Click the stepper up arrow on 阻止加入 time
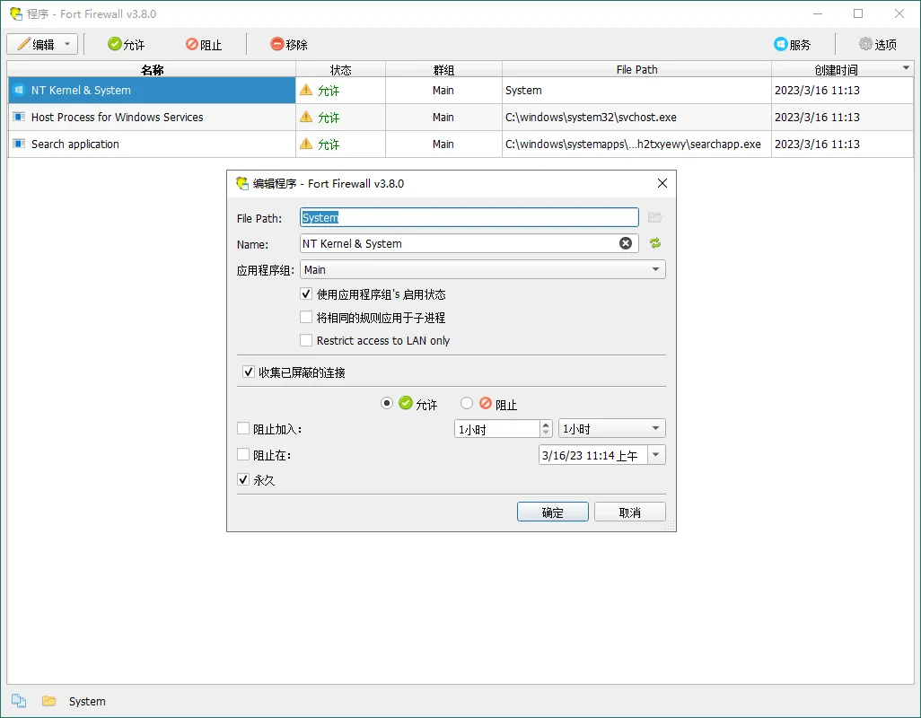The height and width of the screenshot is (718, 921). 548,425
